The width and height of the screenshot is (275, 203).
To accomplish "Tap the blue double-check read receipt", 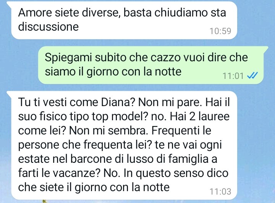I will click(252, 76).
